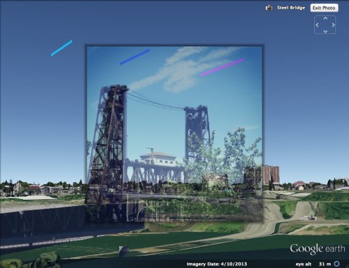Click the Steel Bridge photo title
The height and width of the screenshot is (268, 349).
click(x=291, y=8)
